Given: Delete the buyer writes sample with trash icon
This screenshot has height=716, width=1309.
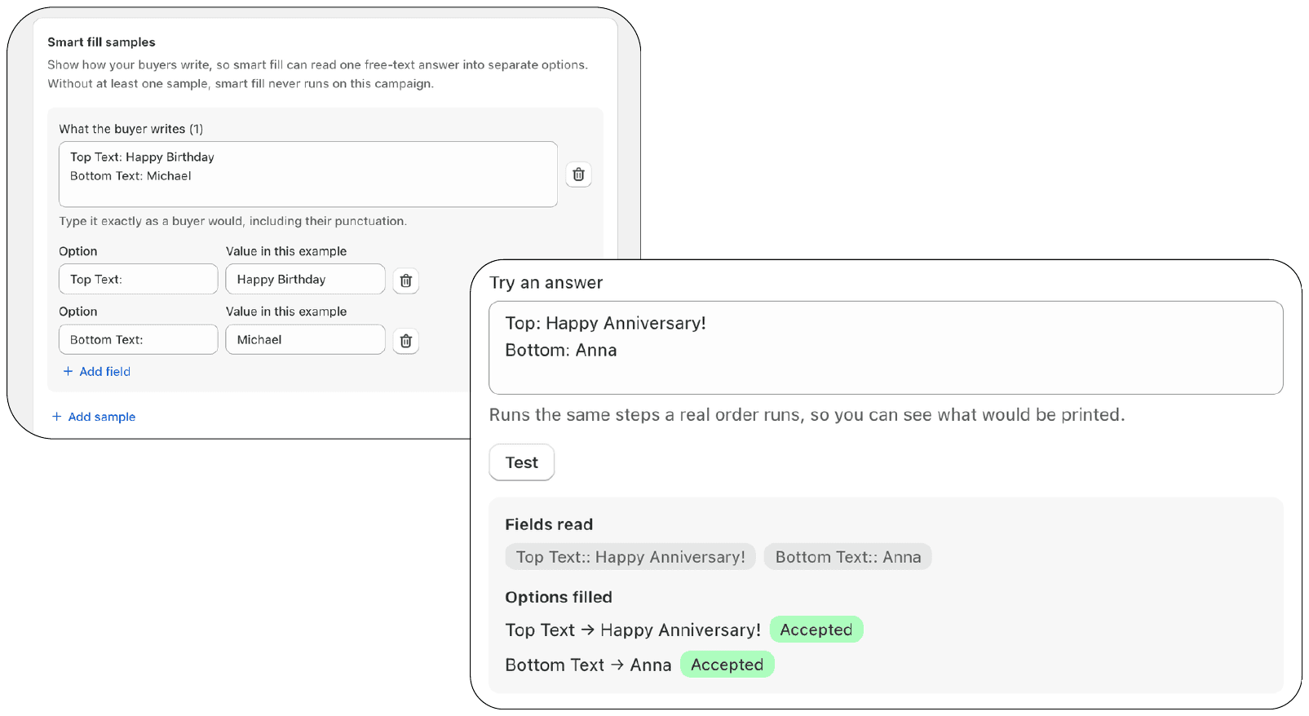Looking at the screenshot, I should tap(578, 175).
